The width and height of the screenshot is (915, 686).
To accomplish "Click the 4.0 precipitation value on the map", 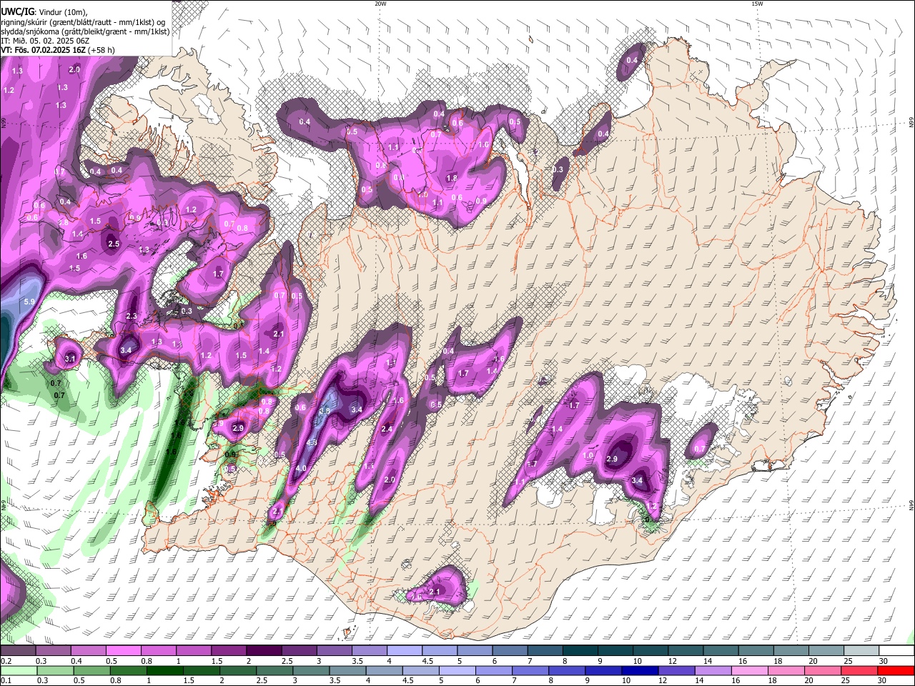I will (301, 469).
